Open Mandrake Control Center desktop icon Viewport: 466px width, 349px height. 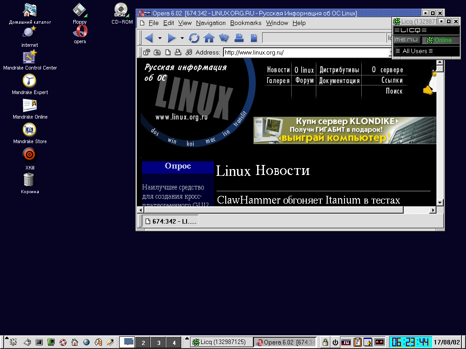coord(30,60)
